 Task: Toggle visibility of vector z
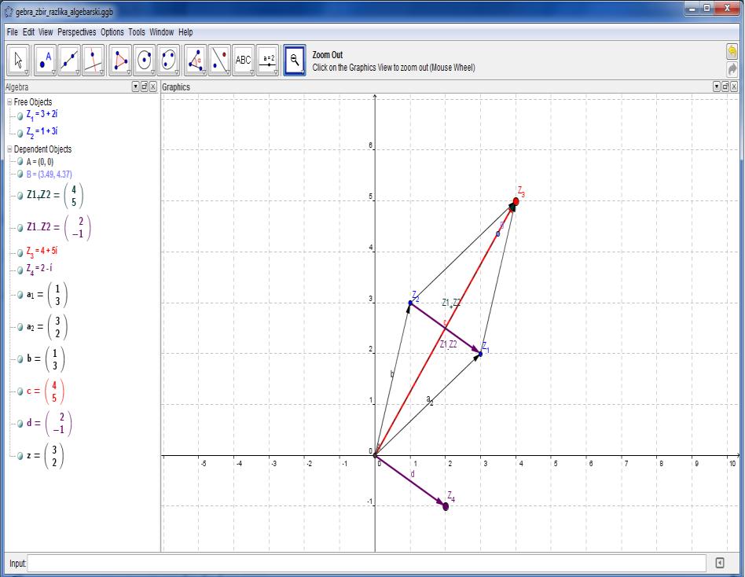20,456
